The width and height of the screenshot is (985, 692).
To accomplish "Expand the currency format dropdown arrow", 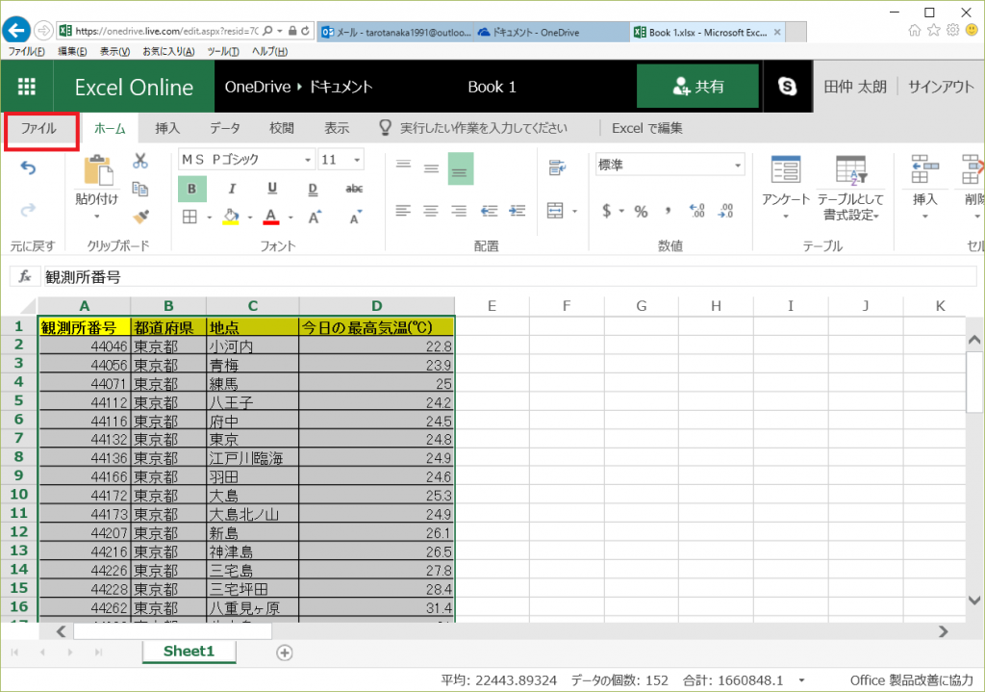I will 621,211.
